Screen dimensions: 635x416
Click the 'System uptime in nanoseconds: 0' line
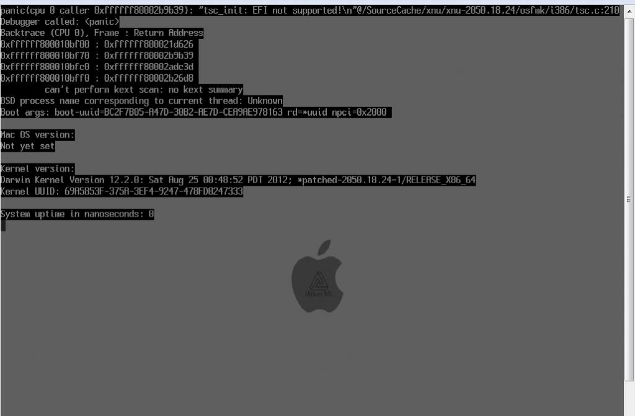point(77,214)
